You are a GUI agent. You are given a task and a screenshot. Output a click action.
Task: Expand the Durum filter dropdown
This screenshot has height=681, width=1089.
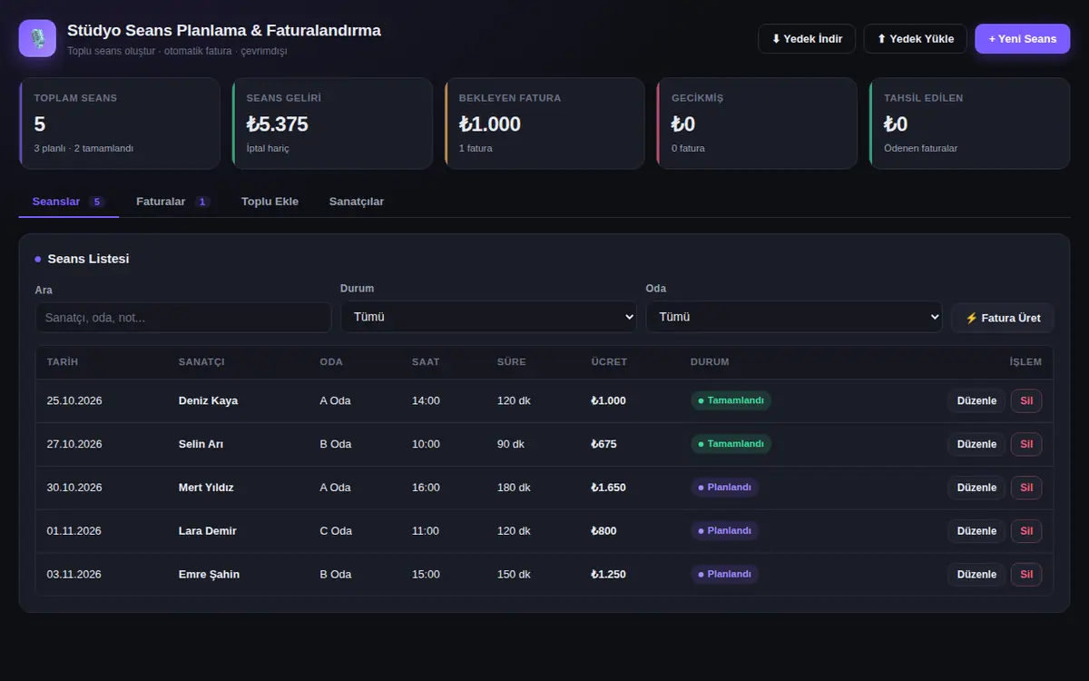pyautogui.click(x=488, y=317)
